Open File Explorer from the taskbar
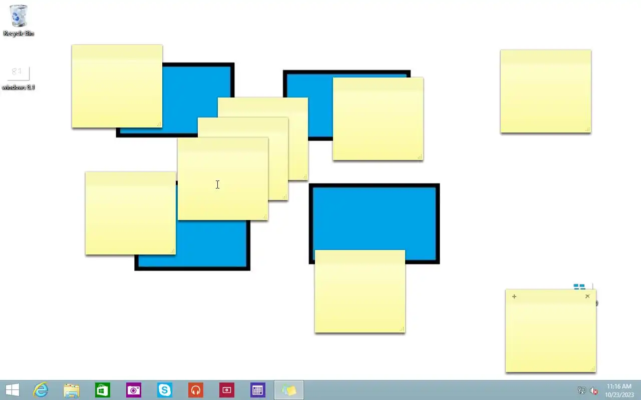This screenshot has width=641, height=400. (72, 390)
